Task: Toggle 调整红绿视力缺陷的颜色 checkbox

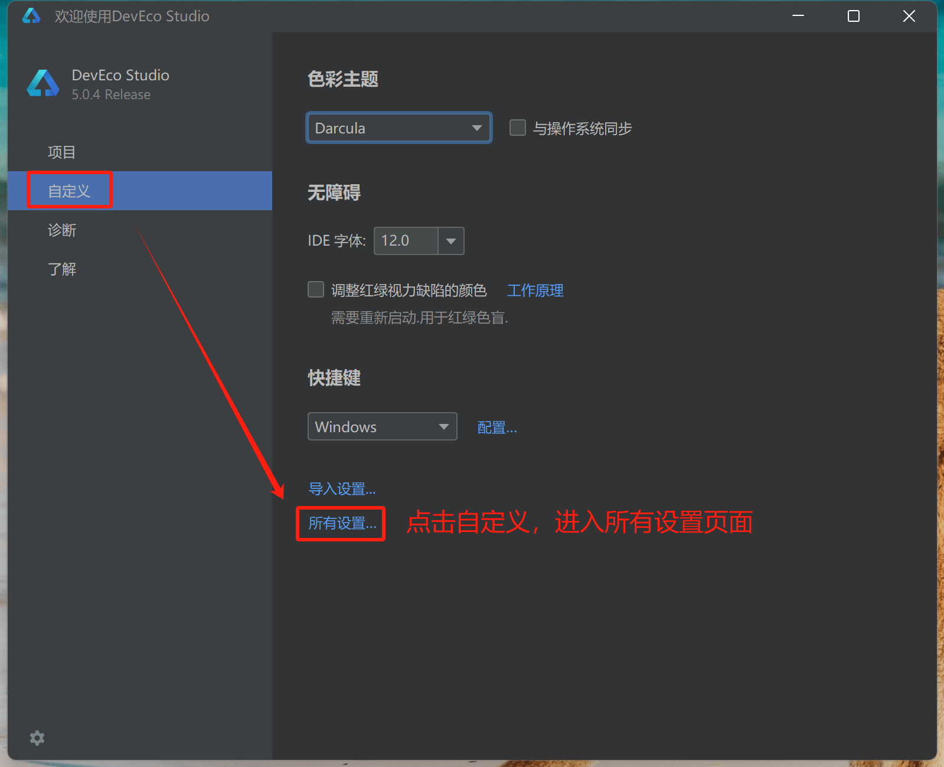Action: (x=316, y=289)
